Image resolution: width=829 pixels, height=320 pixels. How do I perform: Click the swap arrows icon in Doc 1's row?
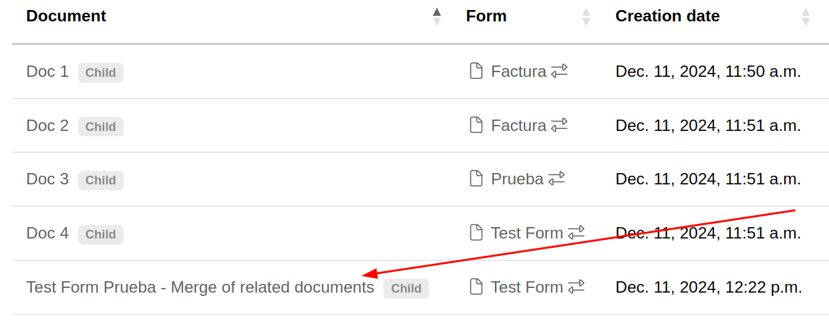[x=559, y=71]
